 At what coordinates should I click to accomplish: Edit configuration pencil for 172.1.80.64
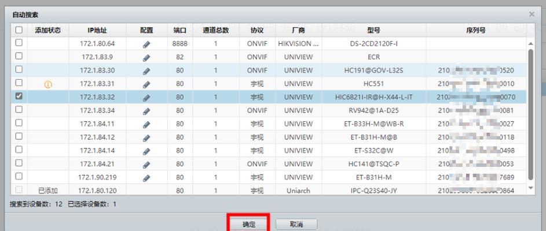[x=146, y=44]
